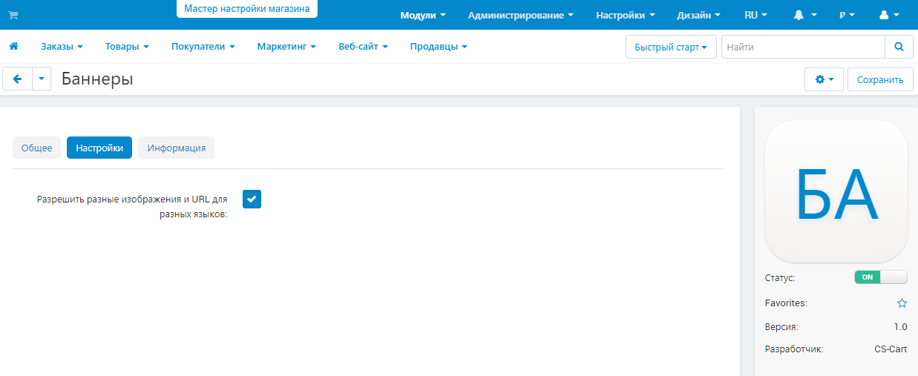This screenshot has height=376, width=918.
Task: Open the Модули dropdown menu
Action: [423, 15]
